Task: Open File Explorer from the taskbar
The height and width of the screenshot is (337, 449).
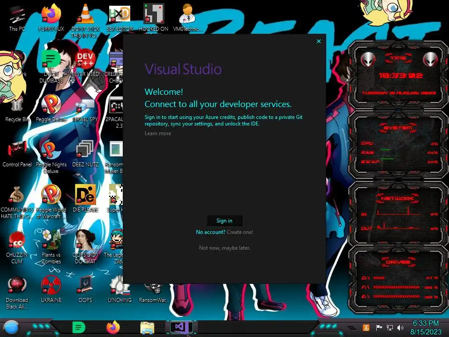Action: (147, 327)
